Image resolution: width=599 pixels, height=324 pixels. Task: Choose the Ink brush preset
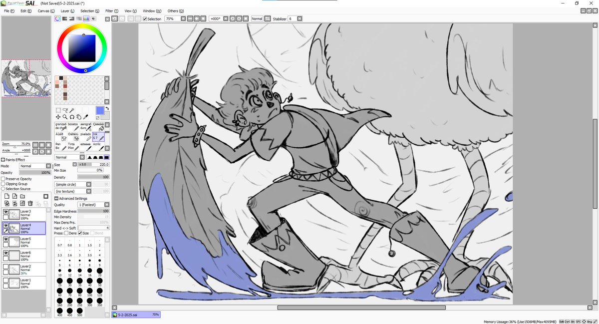(x=98, y=137)
